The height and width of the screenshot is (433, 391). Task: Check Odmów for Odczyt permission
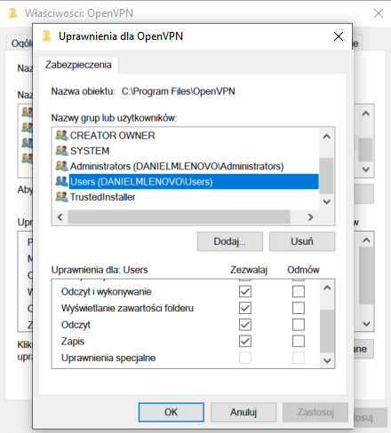(299, 325)
